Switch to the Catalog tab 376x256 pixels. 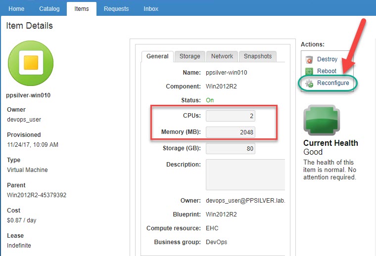49,9
